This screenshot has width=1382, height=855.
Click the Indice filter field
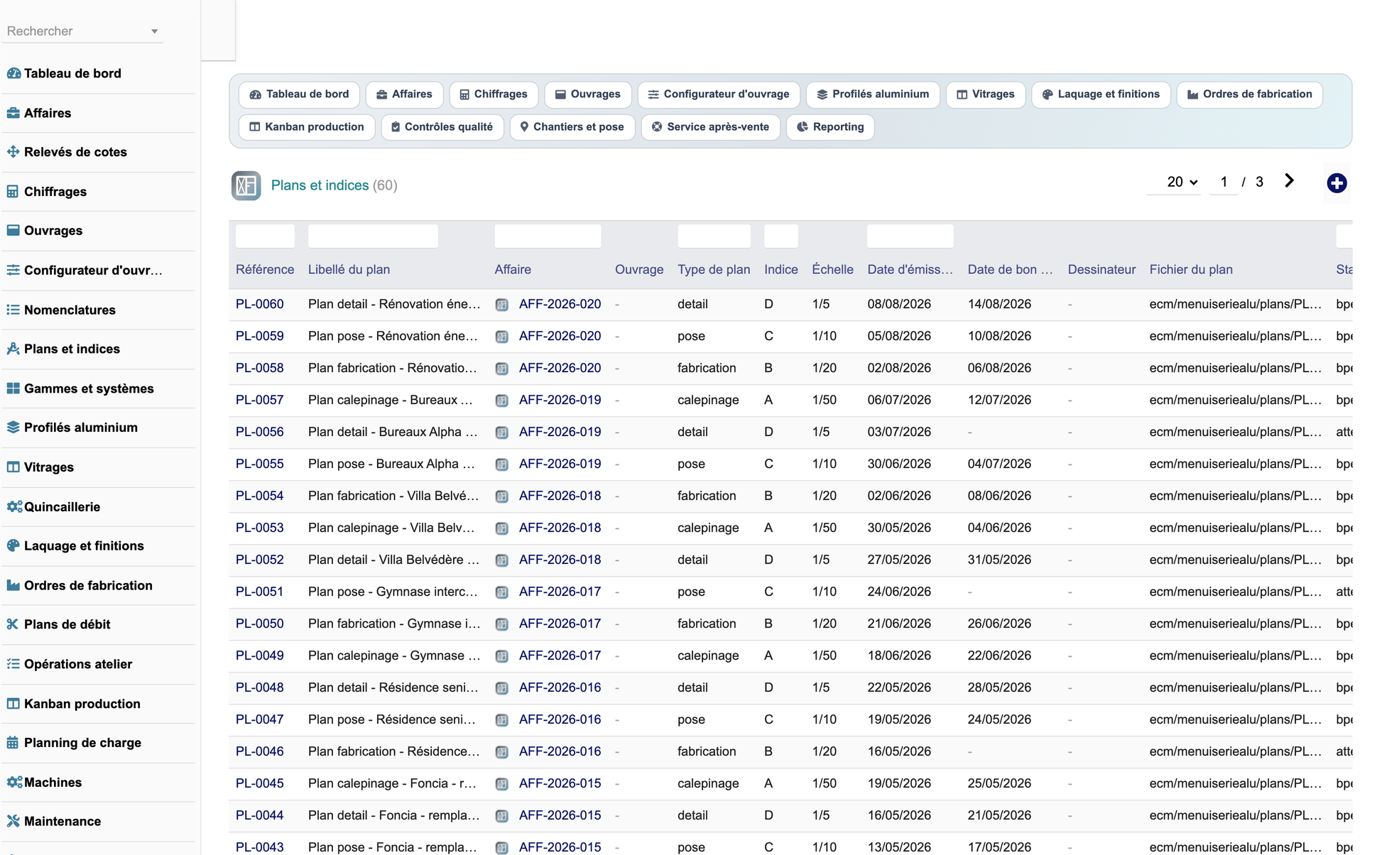[x=780, y=236]
